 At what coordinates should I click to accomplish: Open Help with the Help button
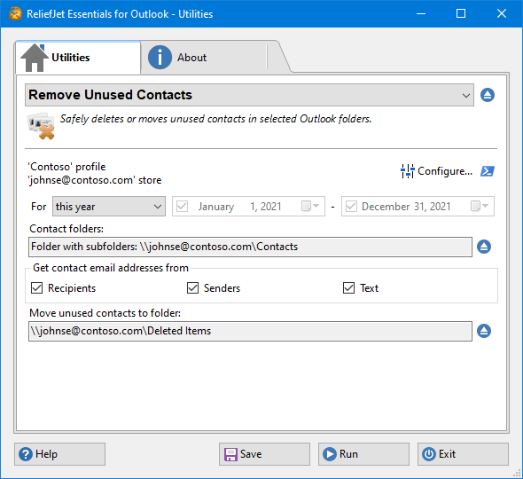59,454
